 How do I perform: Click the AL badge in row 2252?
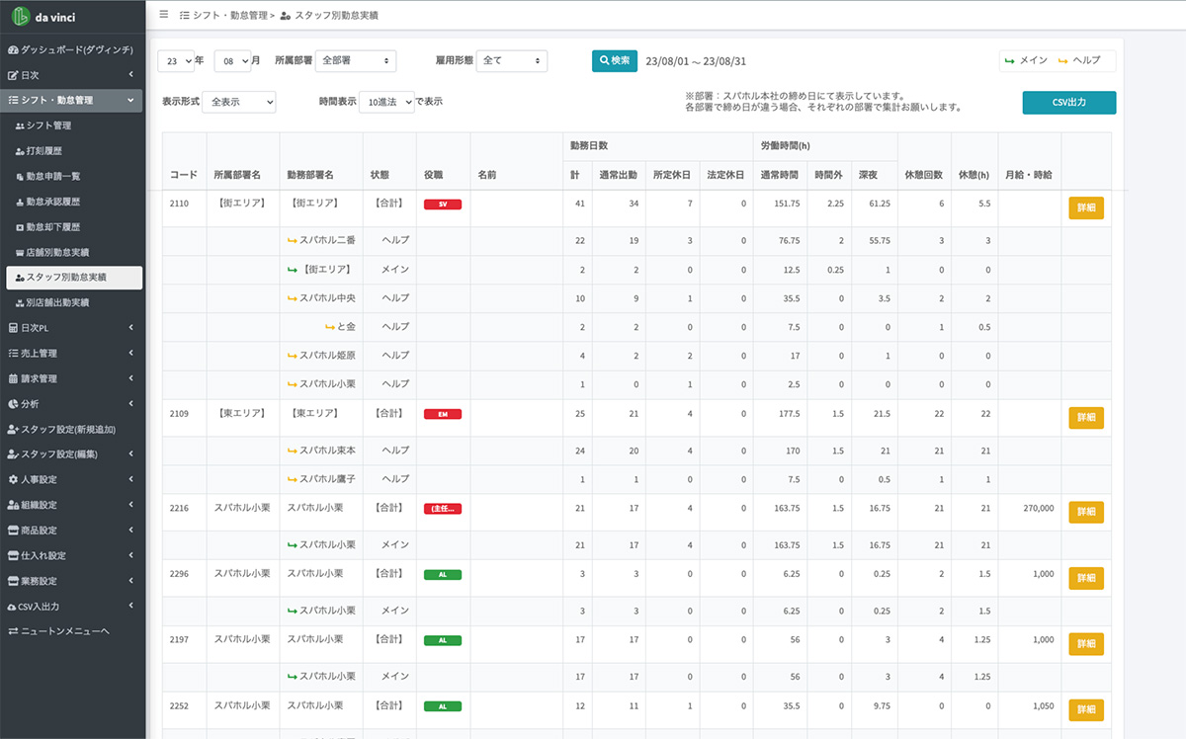pos(443,706)
